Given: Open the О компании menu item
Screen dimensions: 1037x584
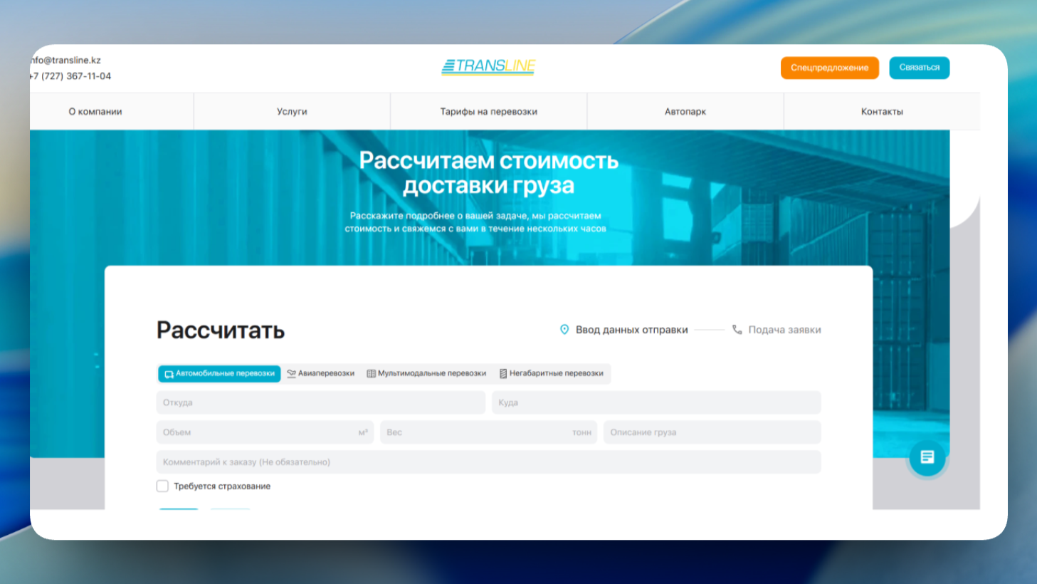Looking at the screenshot, I should [x=95, y=112].
